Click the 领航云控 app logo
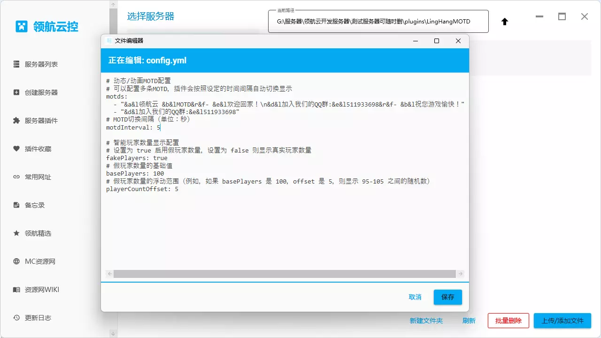This screenshot has width=601, height=338. pyautogui.click(x=22, y=26)
